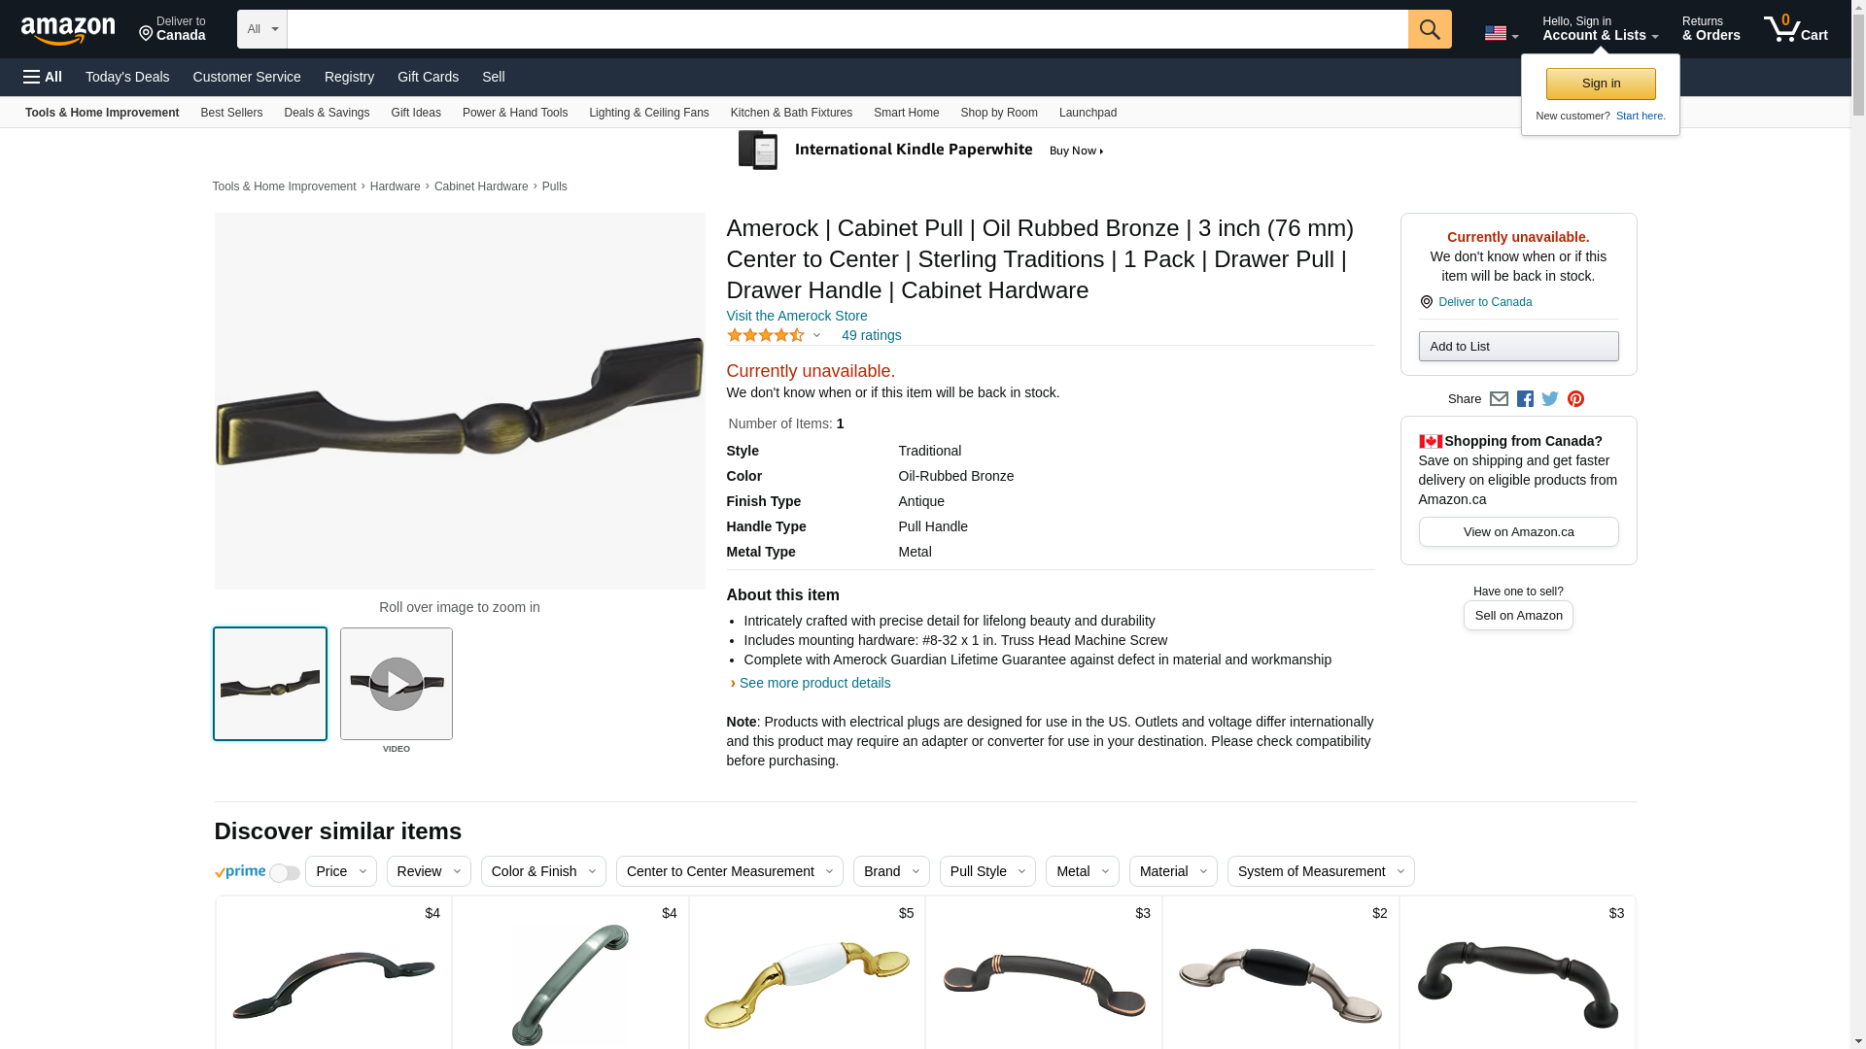Open the search category All dropdown
This screenshot has height=1049, width=1866.
tap(262, 29)
